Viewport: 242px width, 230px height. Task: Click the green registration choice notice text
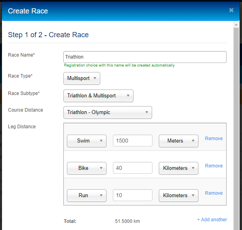click(119, 65)
